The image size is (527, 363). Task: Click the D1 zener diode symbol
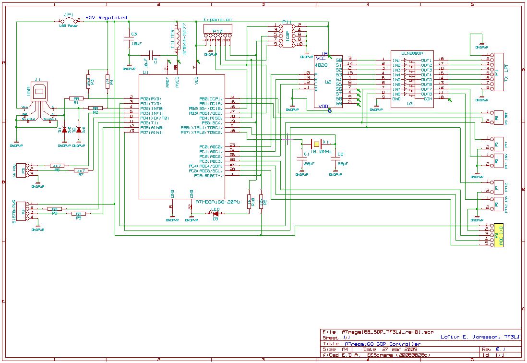coord(64,130)
